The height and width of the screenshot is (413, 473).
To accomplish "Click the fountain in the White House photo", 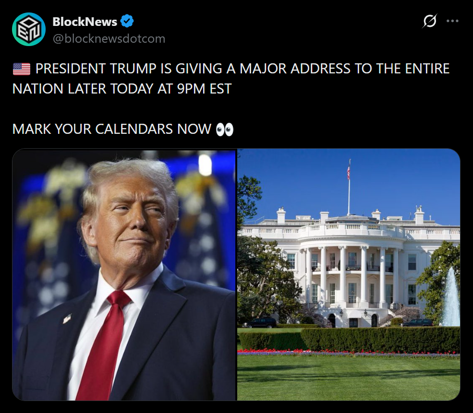I will pos(451,298).
